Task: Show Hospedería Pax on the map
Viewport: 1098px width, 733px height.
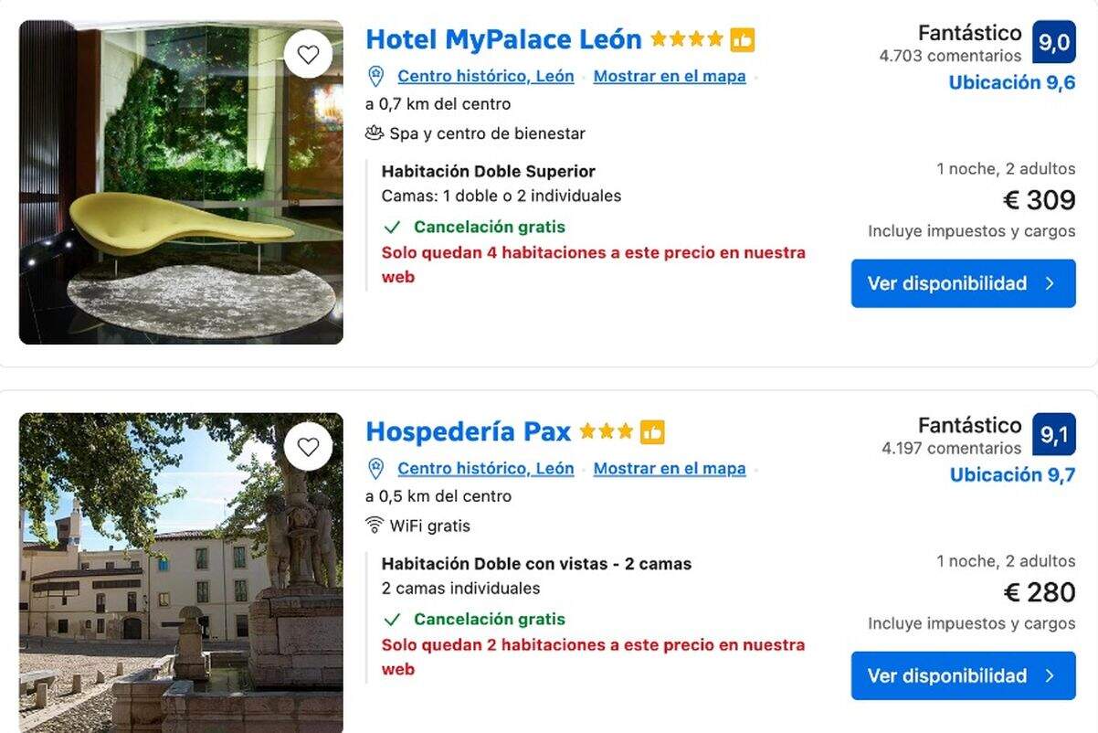Action: 670,469
